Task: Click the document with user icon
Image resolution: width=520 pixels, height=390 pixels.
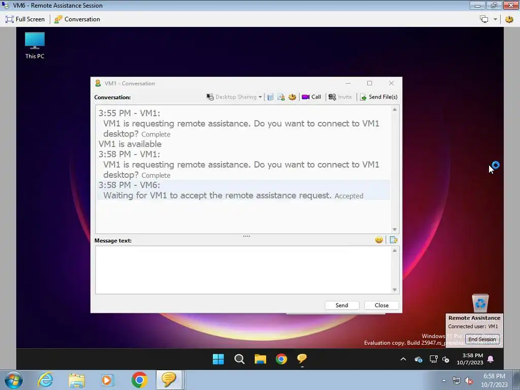Action: click(281, 97)
